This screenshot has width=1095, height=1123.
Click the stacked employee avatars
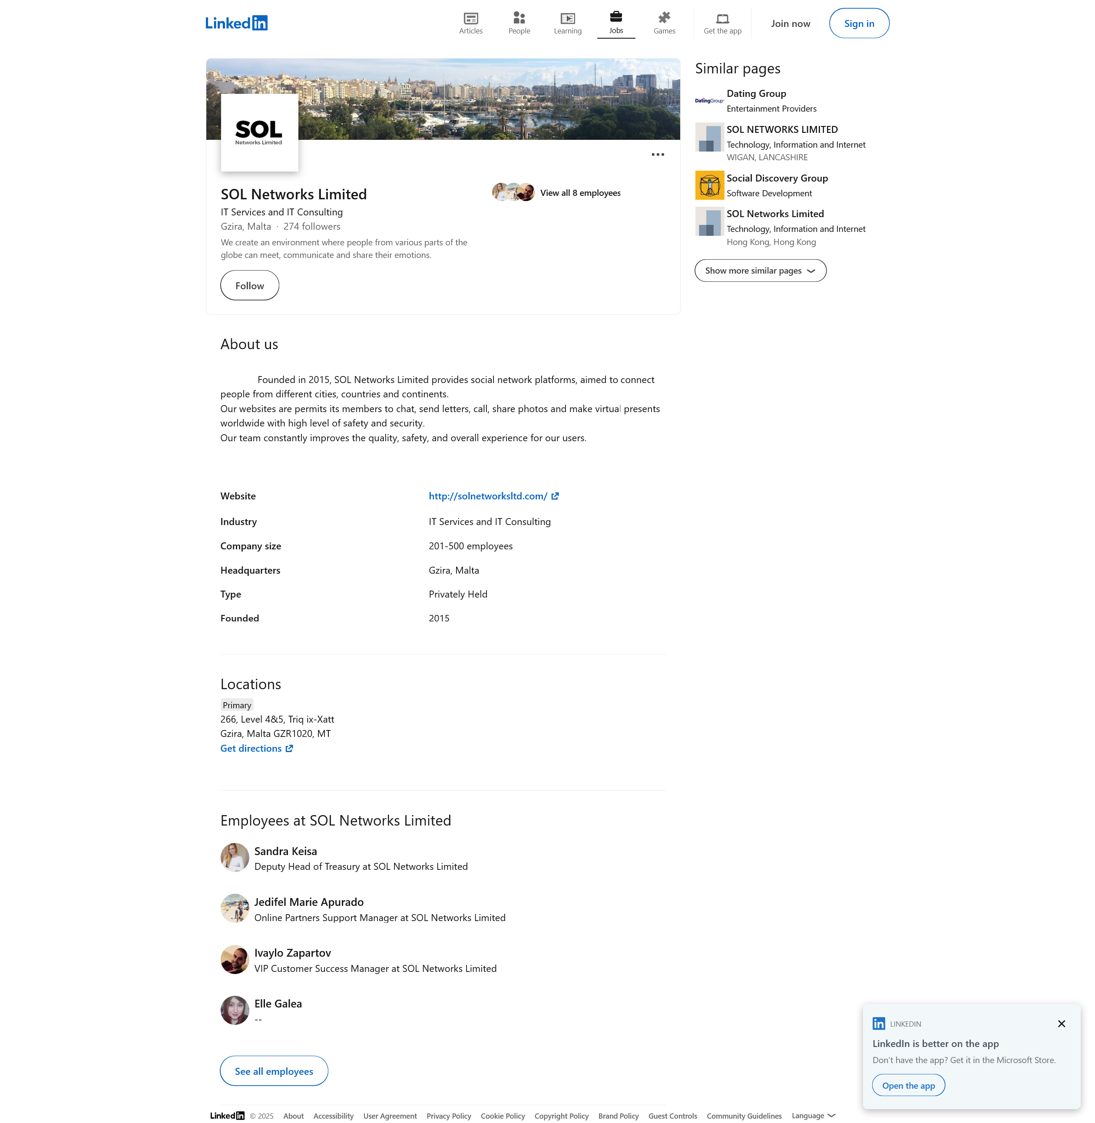(513, 192)
